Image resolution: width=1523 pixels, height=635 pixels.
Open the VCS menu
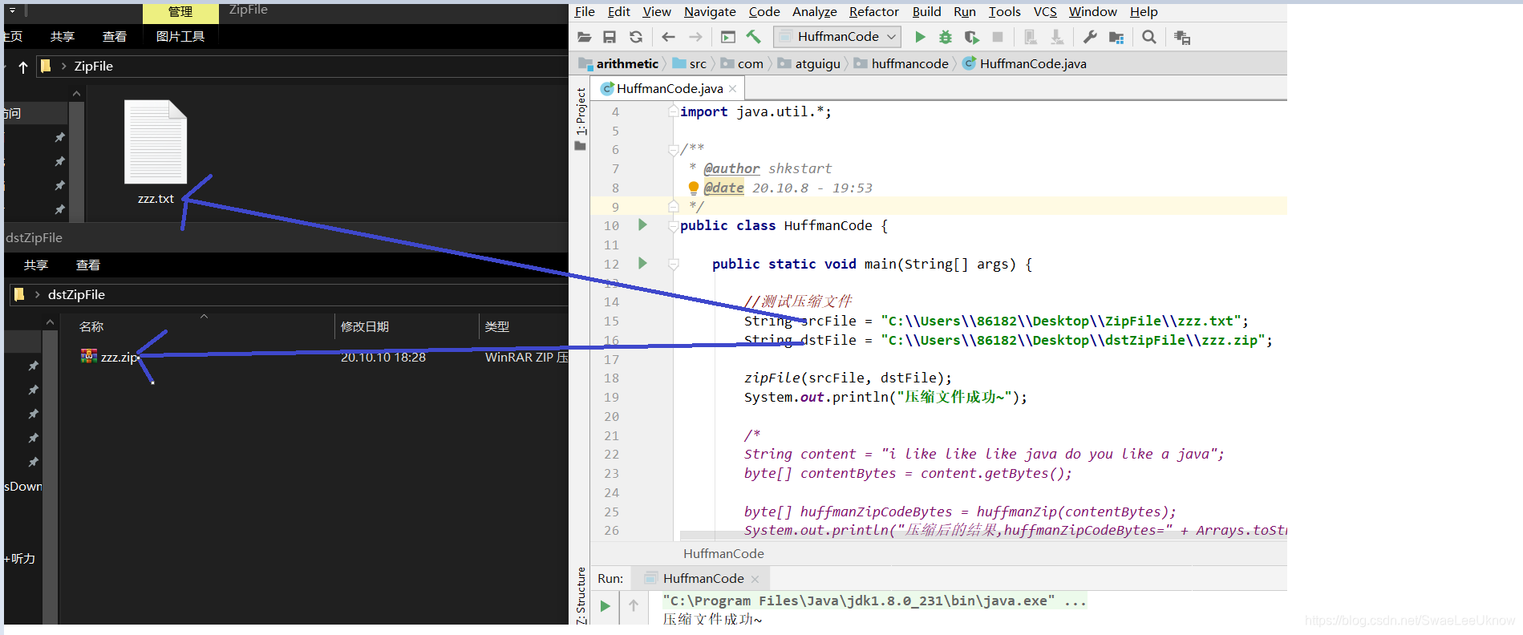(x=1045, y=12)
